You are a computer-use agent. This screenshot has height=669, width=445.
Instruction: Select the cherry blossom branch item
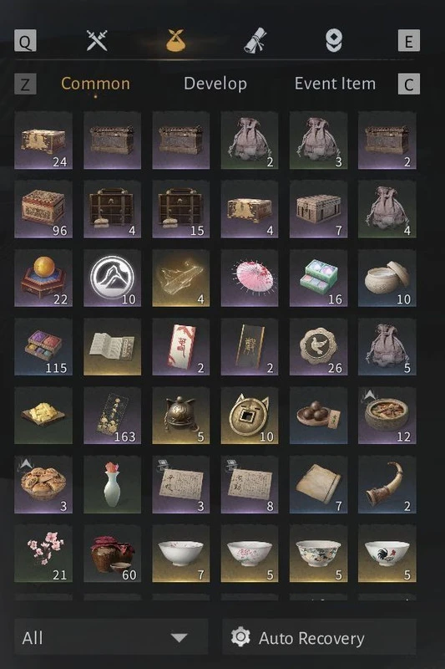43,554
